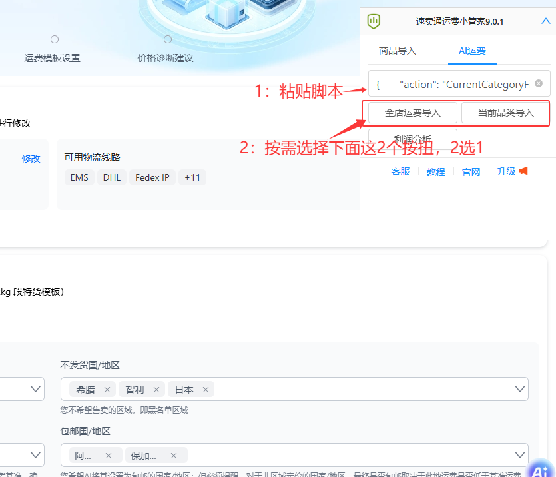Click the 全店运费导入 button
The height and width of the screenshot is (477, 556).
pos(413,113)
